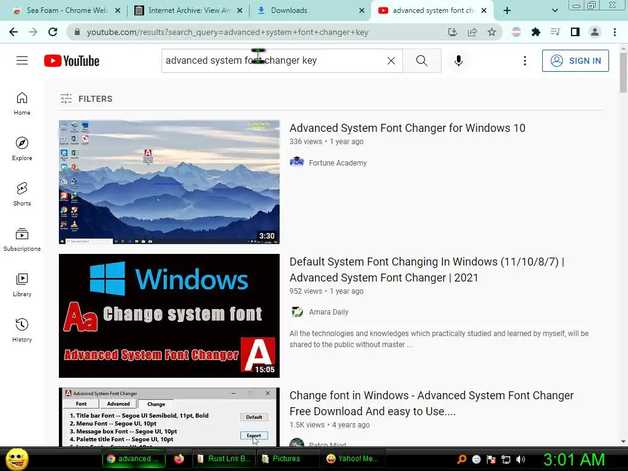Click the 3:01 AM taskbar clock
This screenshot has width=628, height=471.
click(x=574, y=459)
